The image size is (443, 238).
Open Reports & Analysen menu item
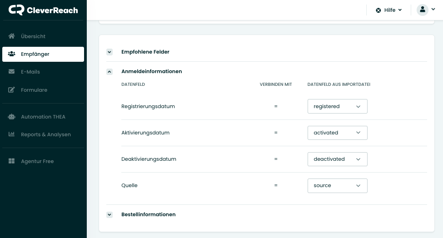pos(45,134)
